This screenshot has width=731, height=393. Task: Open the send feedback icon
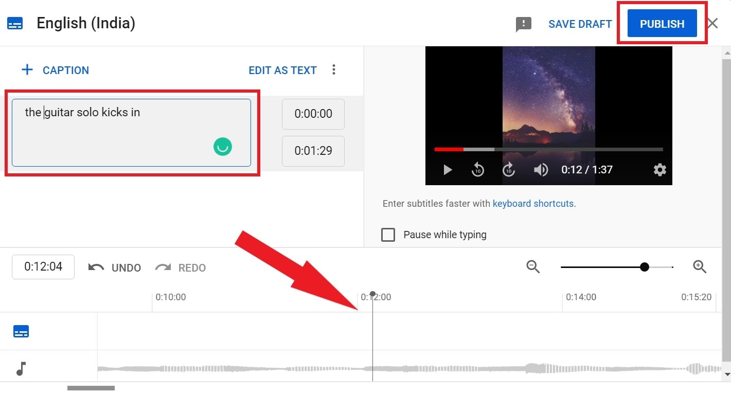tap(523, 24)
